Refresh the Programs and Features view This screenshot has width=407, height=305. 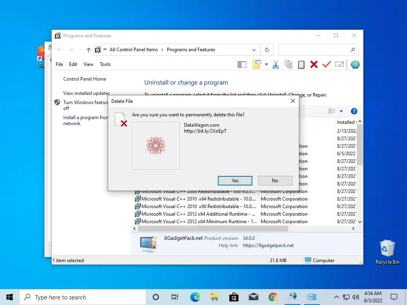point(267,50)
